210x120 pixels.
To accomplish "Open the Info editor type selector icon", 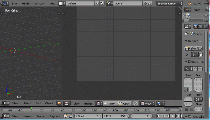I will 6,3.
